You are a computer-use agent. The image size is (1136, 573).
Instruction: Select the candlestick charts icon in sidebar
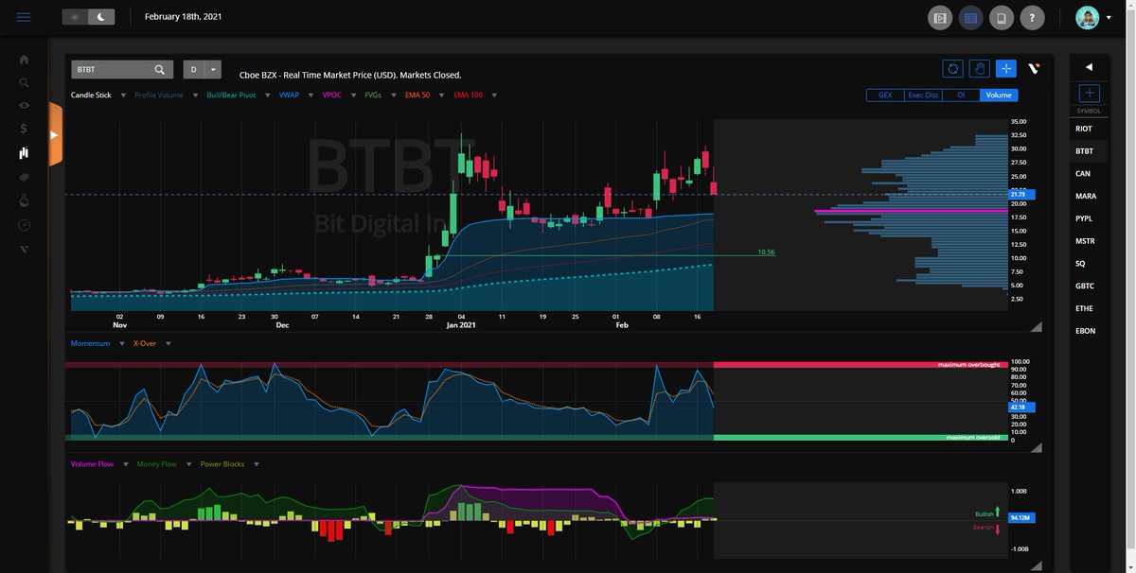24,153
